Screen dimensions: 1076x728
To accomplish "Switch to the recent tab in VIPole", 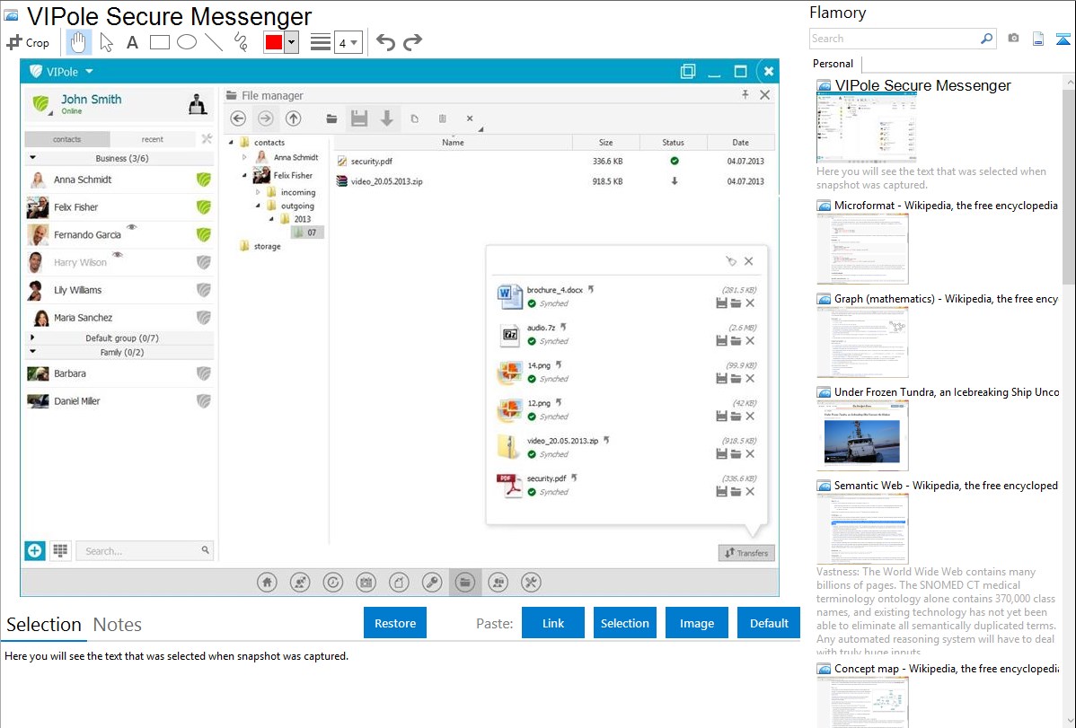I will tap(153, 139).
